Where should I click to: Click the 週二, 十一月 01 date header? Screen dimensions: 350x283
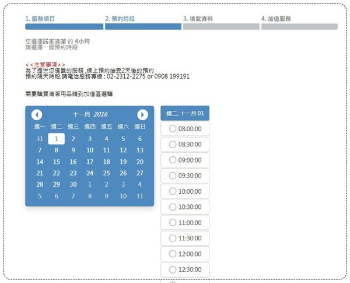184,113
